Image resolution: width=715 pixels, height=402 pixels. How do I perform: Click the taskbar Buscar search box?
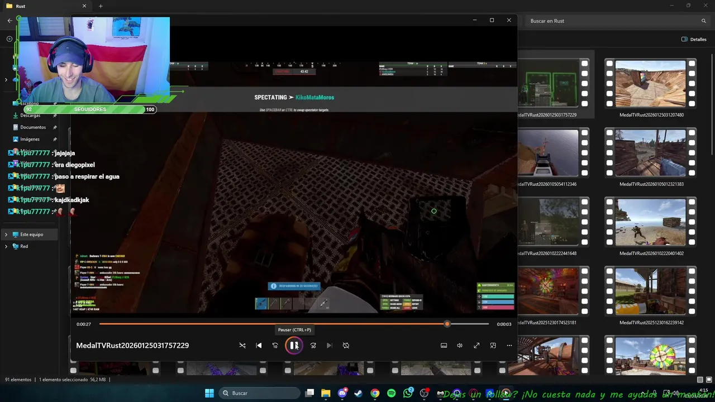tap(260, 393)
